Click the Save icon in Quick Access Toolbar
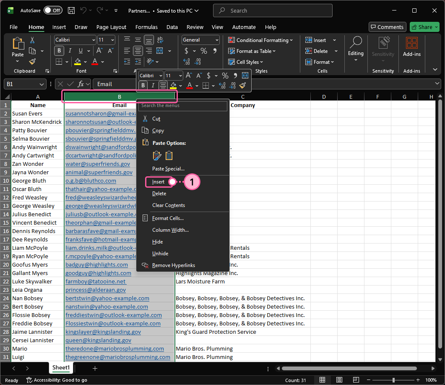445x385 pixels. [x=71, y=10]
